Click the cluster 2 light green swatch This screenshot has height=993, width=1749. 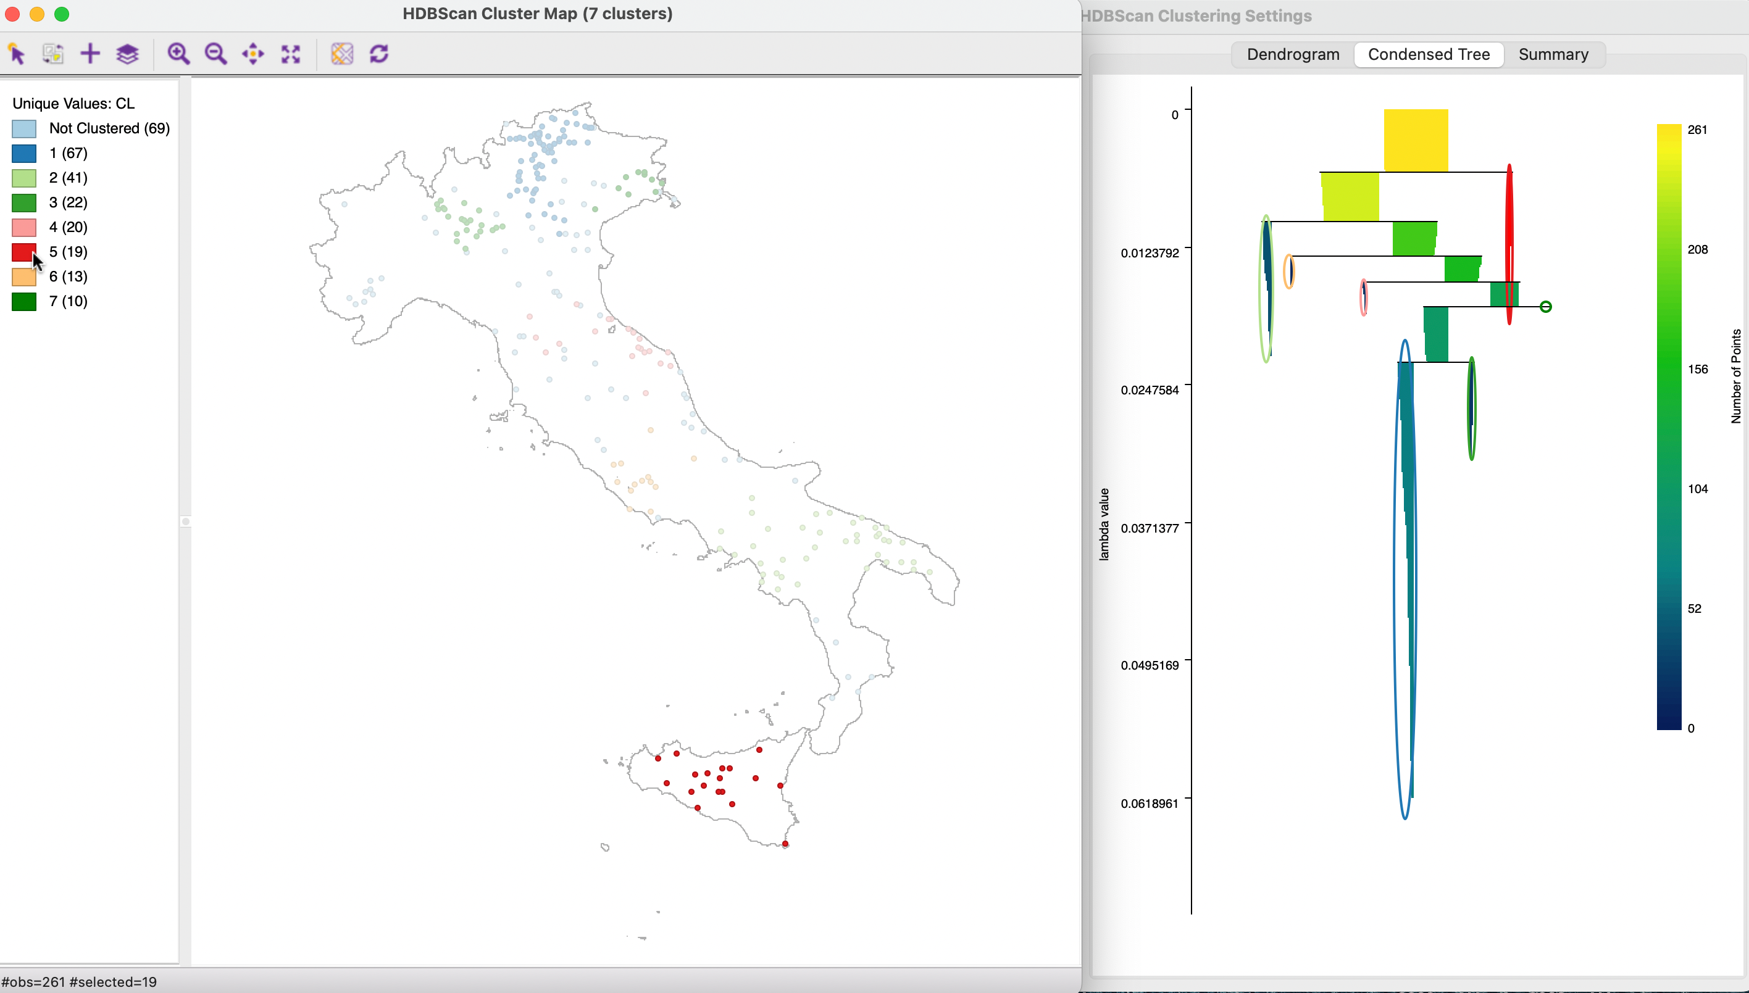[24, 178]
